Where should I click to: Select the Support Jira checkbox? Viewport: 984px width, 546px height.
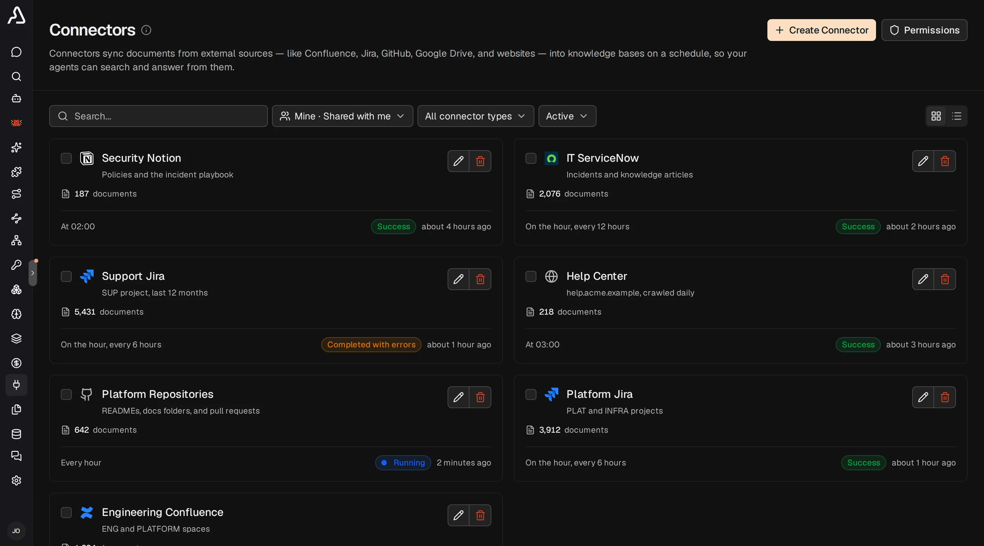point(67,276)
